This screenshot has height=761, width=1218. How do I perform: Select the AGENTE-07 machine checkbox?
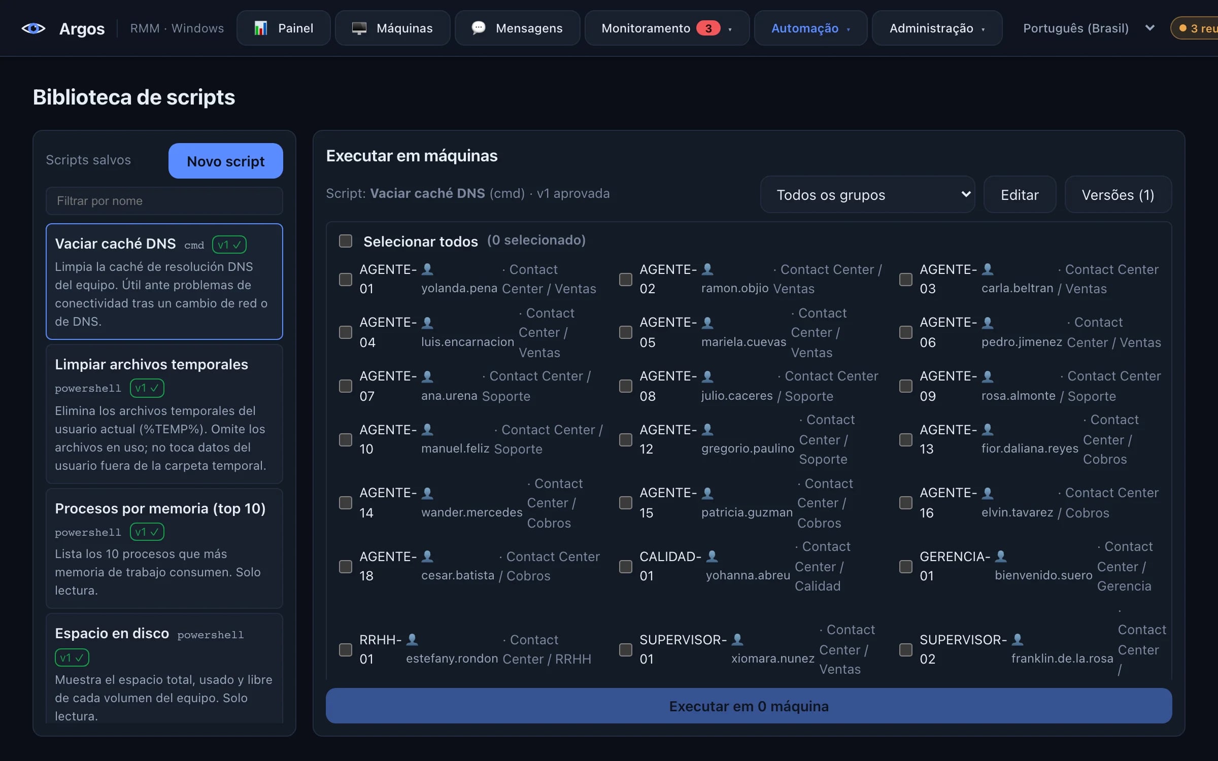(346, 386)
